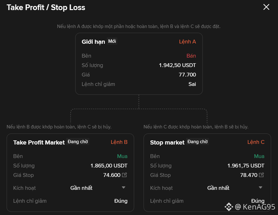Click the Stop market heading
Screen dimensions: 278x215
[167, 143]
